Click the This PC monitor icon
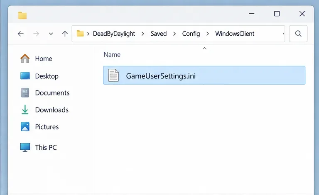The image size is (319, 195). click(25, 147)
